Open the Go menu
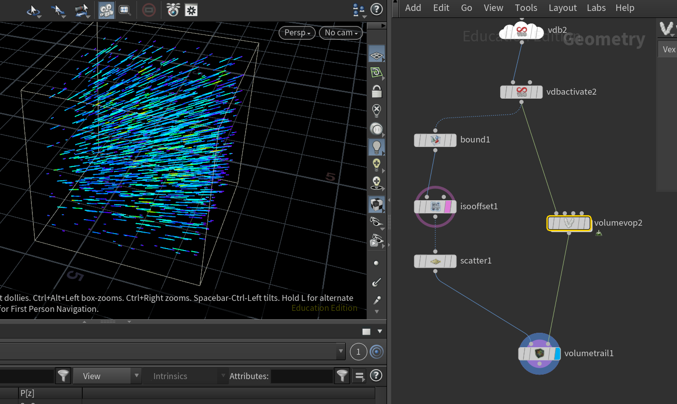 point(466,7)
